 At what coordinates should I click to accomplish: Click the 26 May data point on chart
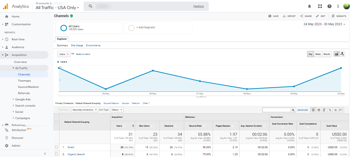(x=153, y=70)
